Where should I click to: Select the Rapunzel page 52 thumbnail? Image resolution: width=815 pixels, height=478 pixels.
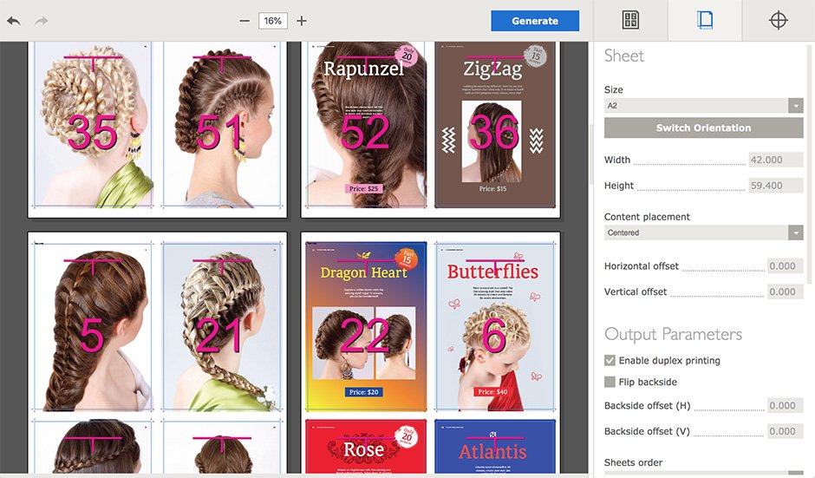(367, 125)
